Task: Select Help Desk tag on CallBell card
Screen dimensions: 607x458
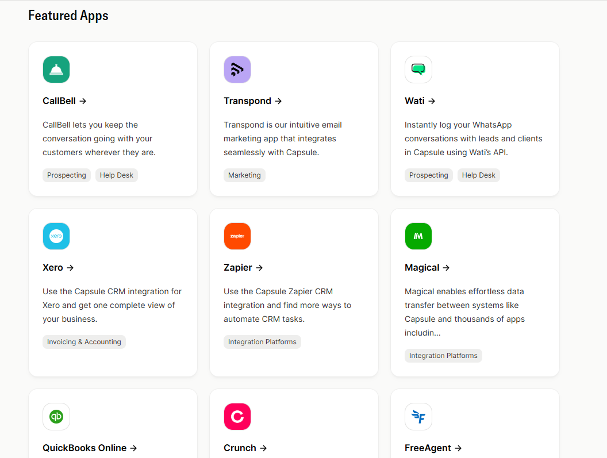Action: click(x=117, y=175)
